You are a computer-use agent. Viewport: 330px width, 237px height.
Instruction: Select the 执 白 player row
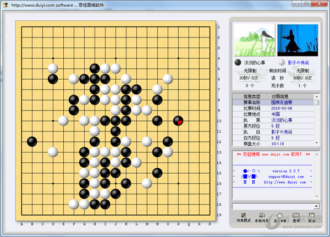click(x=273, y=132)
